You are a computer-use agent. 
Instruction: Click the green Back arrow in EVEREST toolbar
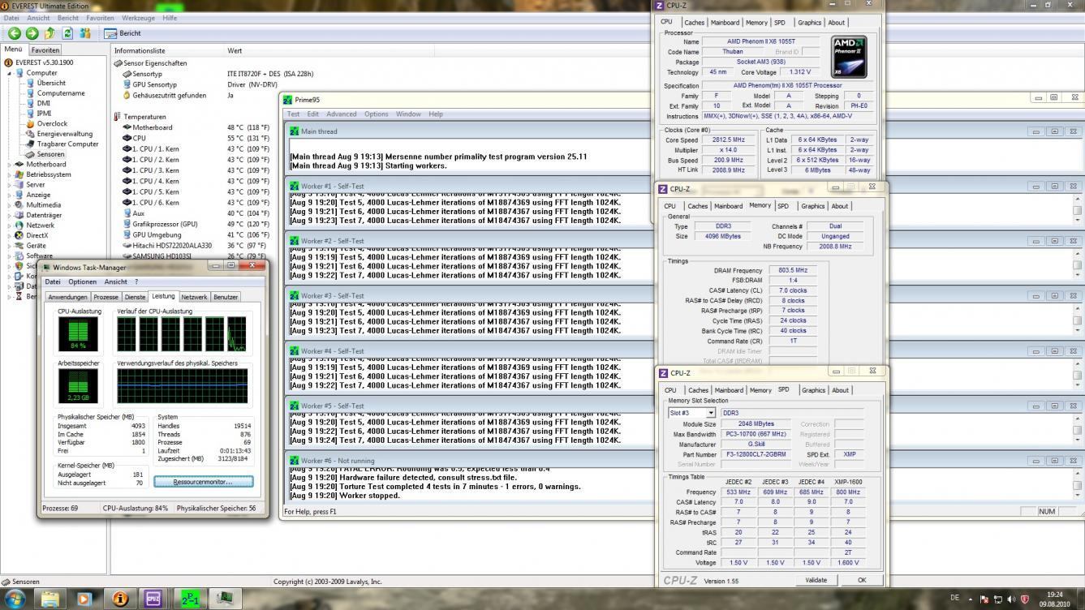point(14,33)
